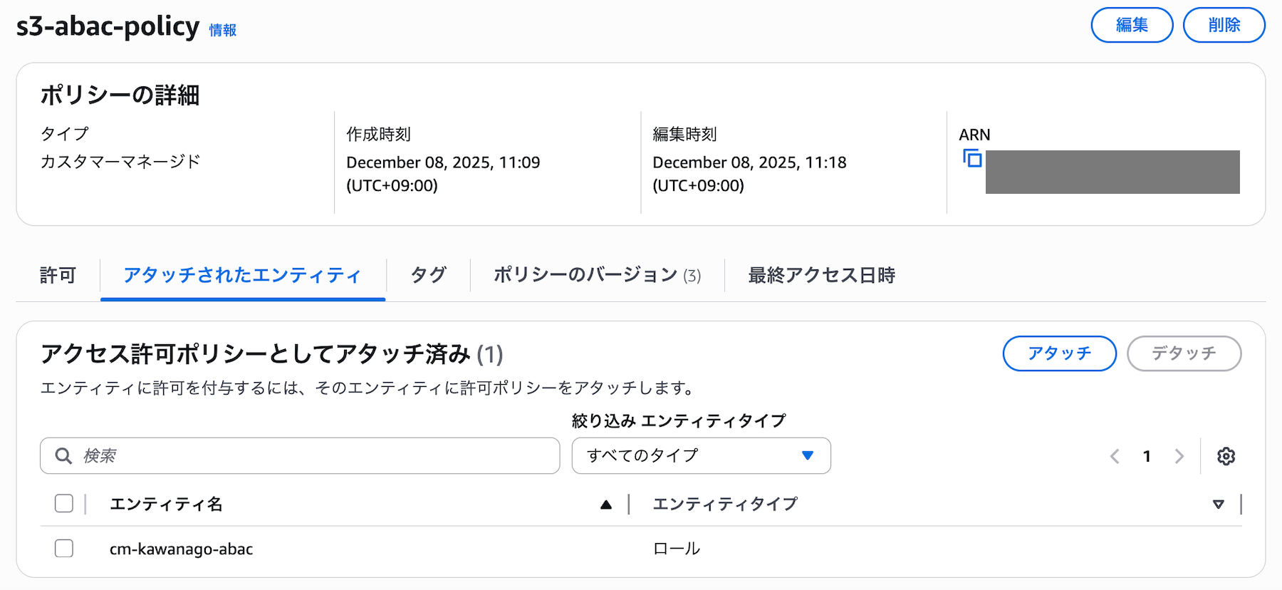This screenshot has width=1282, height=590.
Task: Open the タグ tab
Action: pos(428,276)
